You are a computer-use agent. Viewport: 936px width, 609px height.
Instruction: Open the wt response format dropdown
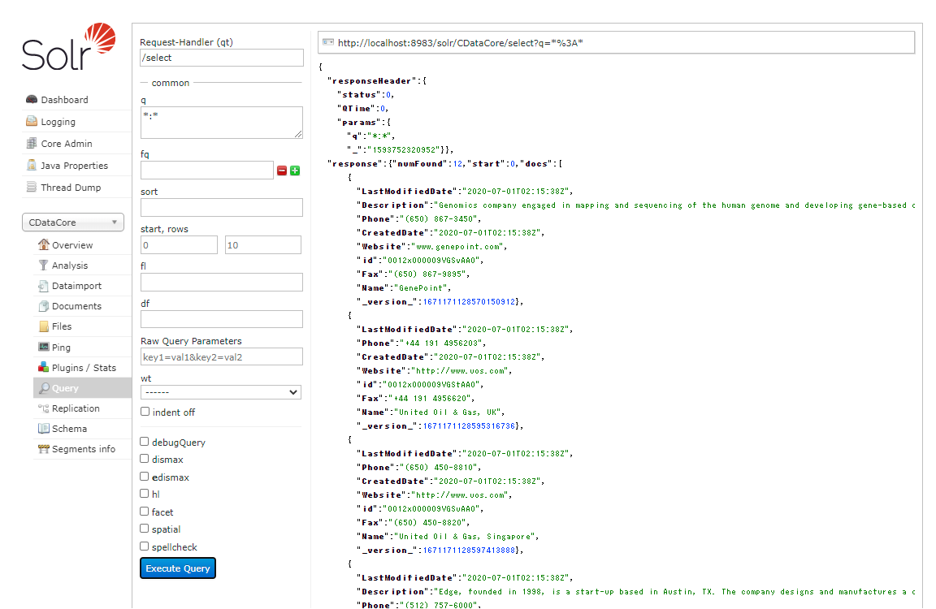pyautogui.click(x=221, y=392)
